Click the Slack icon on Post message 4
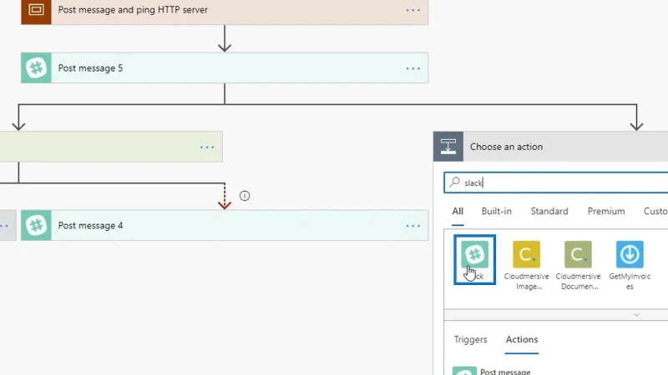Viewport: 668px width, 375px height. point(36,225)
